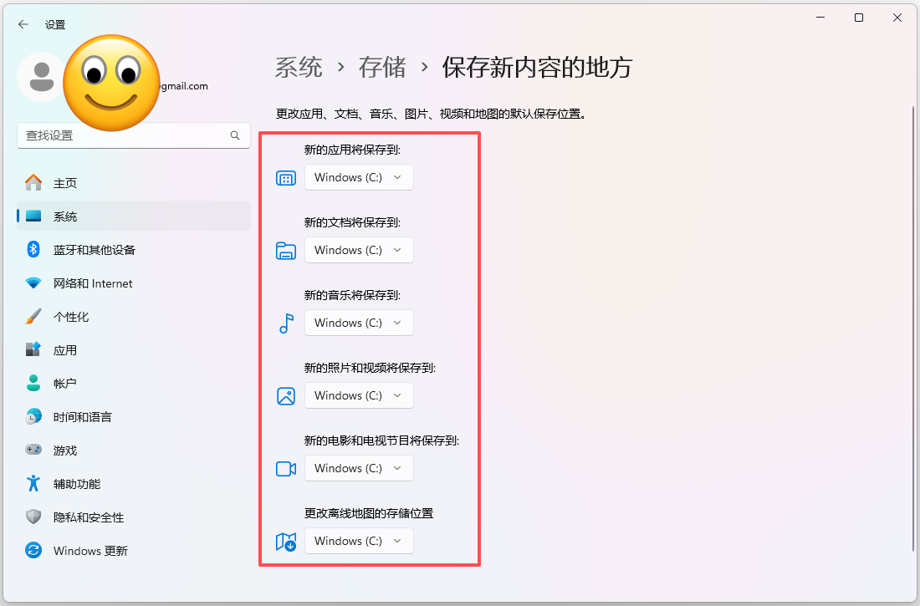Click the 网络和 Internet Wi-Fi icon
The width and height of the screenshot is (920, 606).
tap(33, 283)
